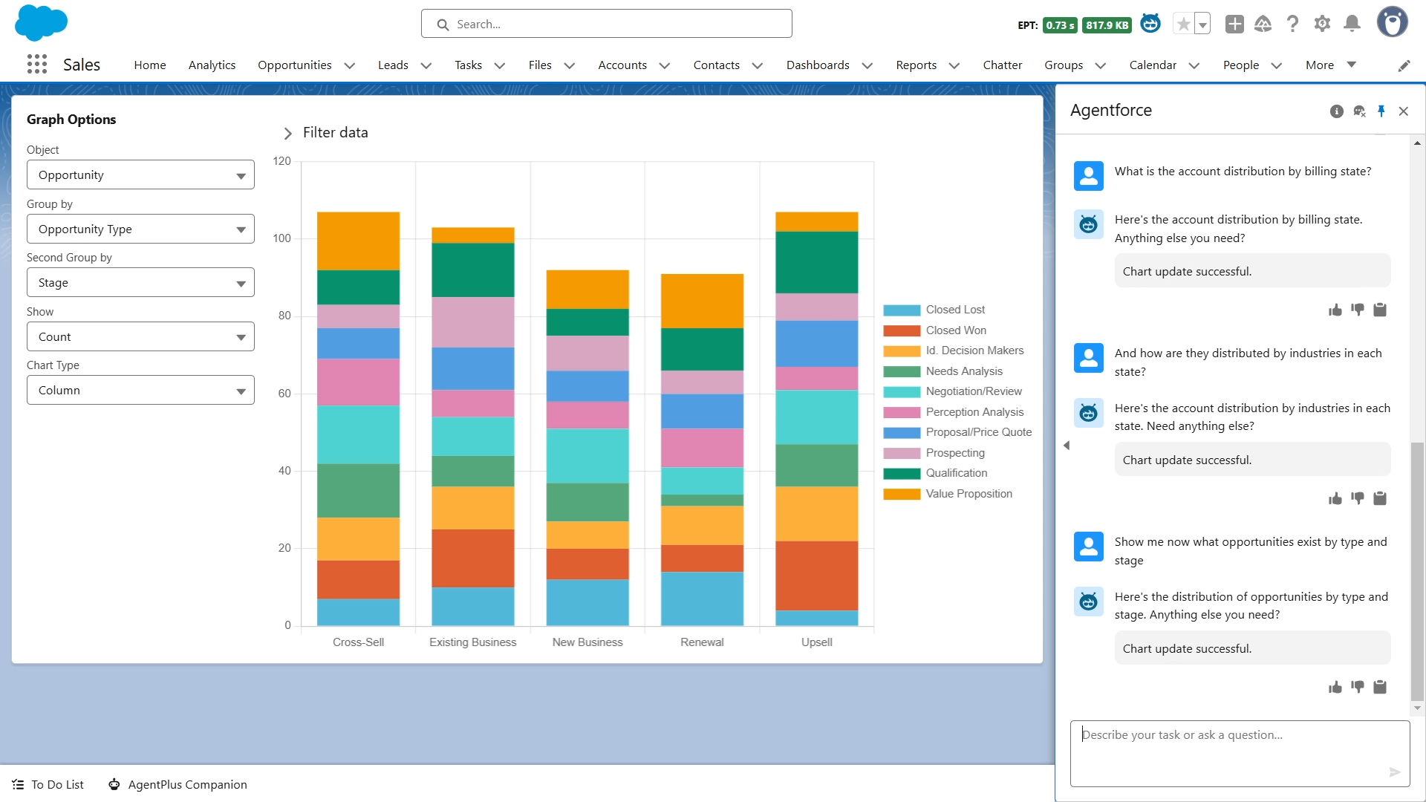Image resolution: width=1426 pixels, height=802 pixels.
Task: Pin the Agentforce panel
Action: pos(1381,111)
